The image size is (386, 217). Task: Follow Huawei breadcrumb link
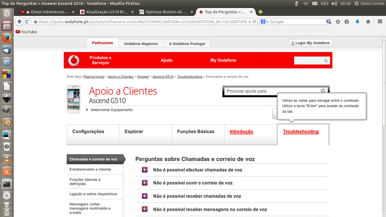(143, 77)
